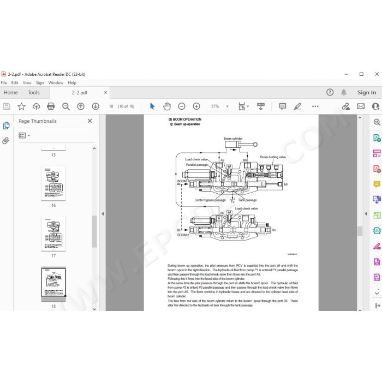Image resolution: width=382 pixels, height=382 pixels.
Task: Zoom in with the plus button
Action: [x=196, y=106]
